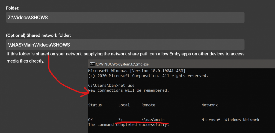The height and width of the screenshot is (133, 275).
Task: Click the cmd.exe icon in title bar
Action: coord(92,64)
